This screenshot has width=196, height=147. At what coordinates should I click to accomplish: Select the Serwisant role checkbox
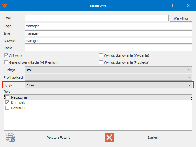click(x=7, y=108)
